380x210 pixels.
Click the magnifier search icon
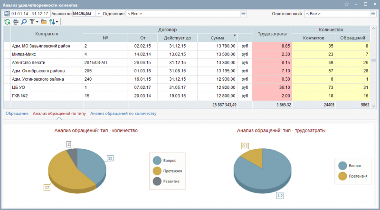click(24, 22)
